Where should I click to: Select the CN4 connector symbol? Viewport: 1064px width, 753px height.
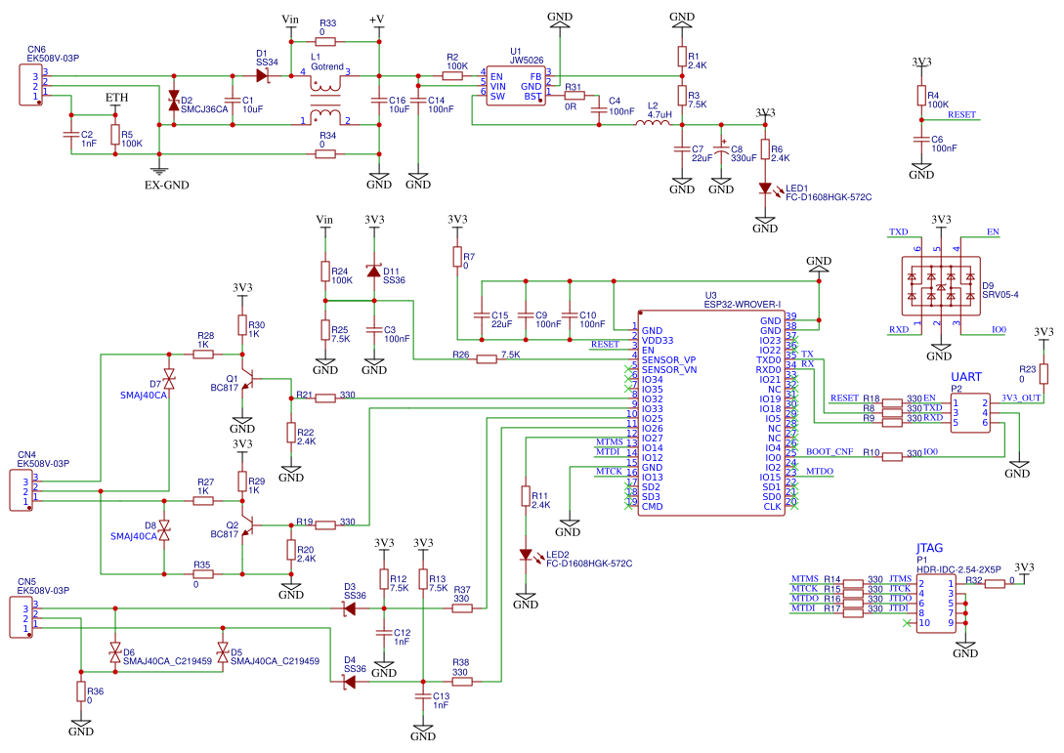point(21,491)
